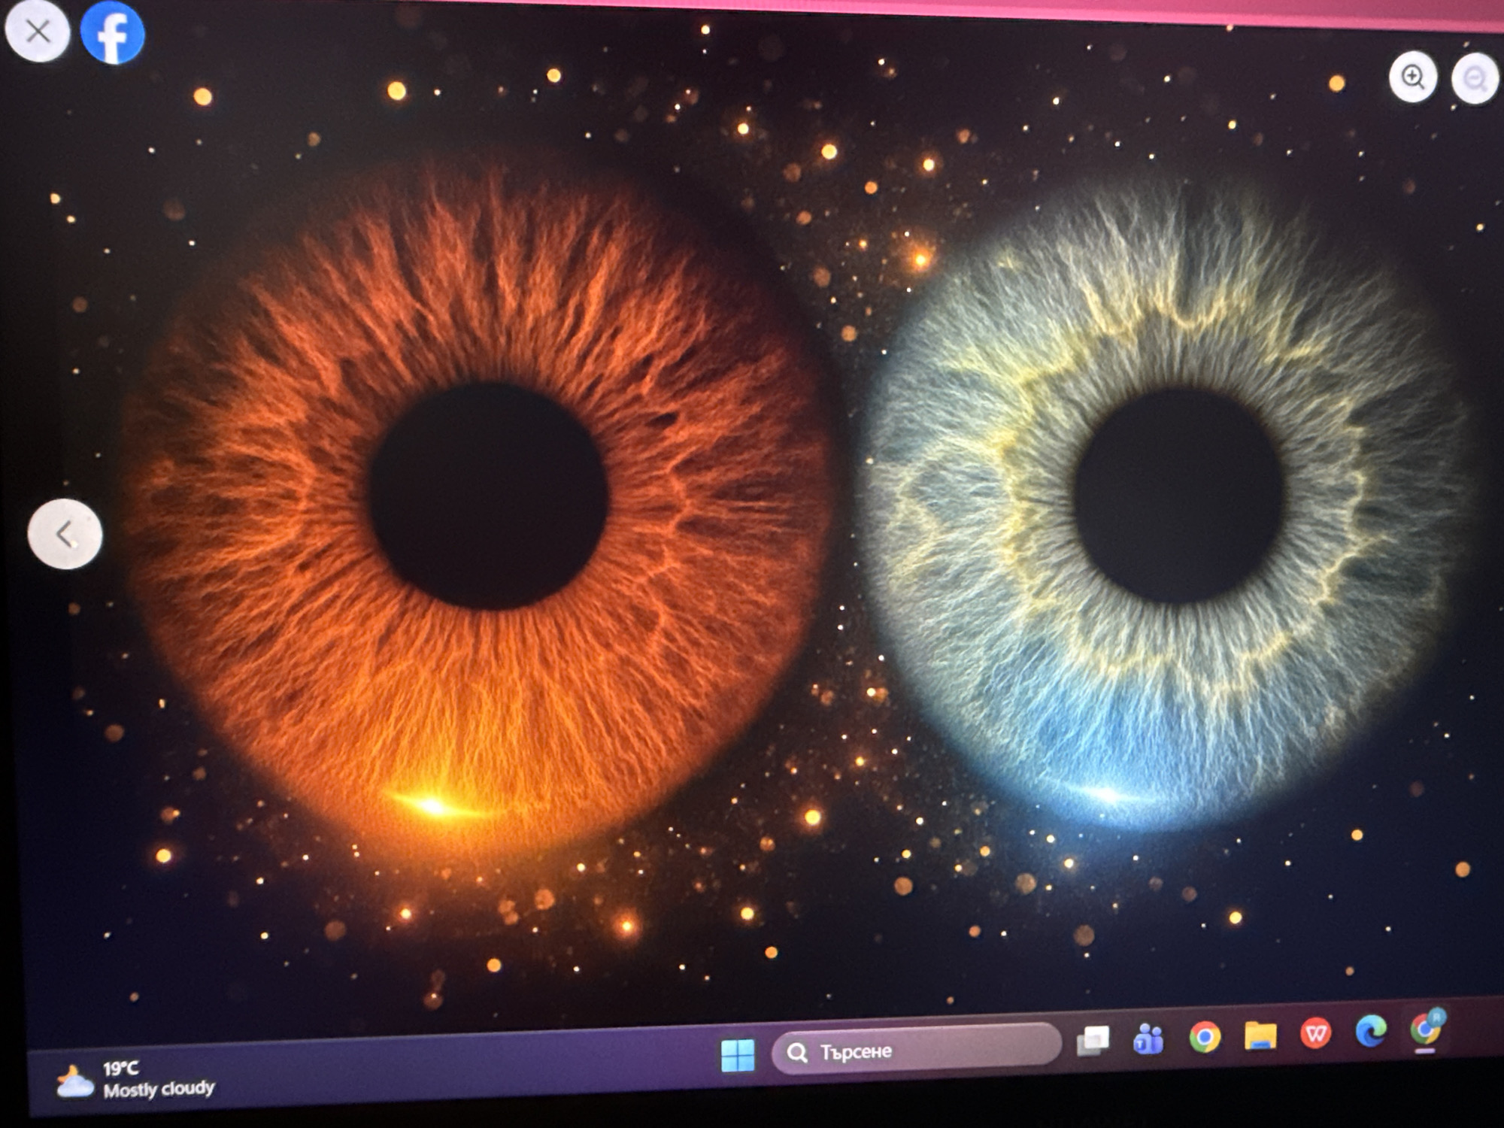
Task: Zoom out with the magnifier minus icon
Action: [x=1474, y=78]
